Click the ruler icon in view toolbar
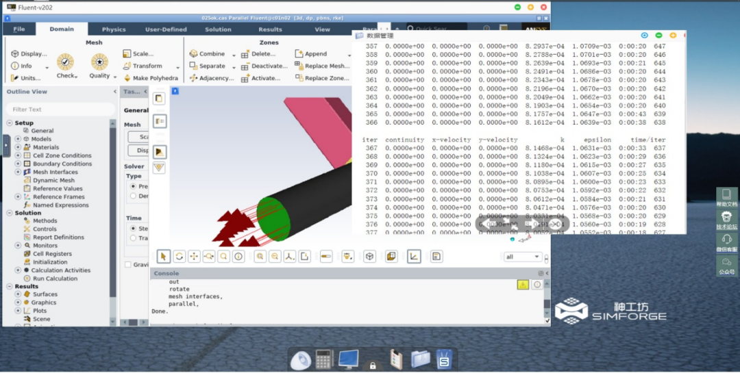The image size is (740, 373). [326, 257]
